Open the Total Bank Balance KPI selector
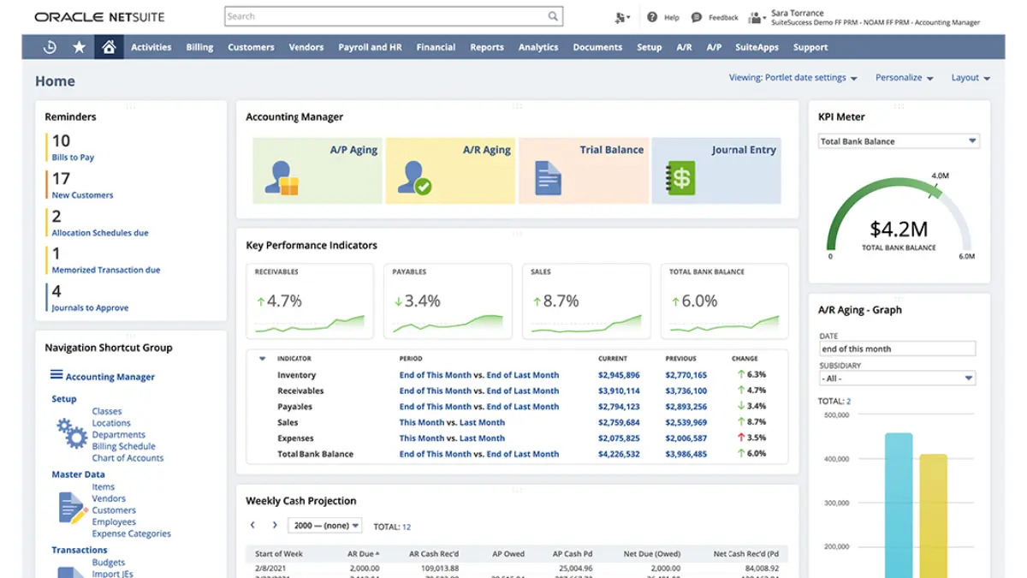 click(x=897, y=140)
